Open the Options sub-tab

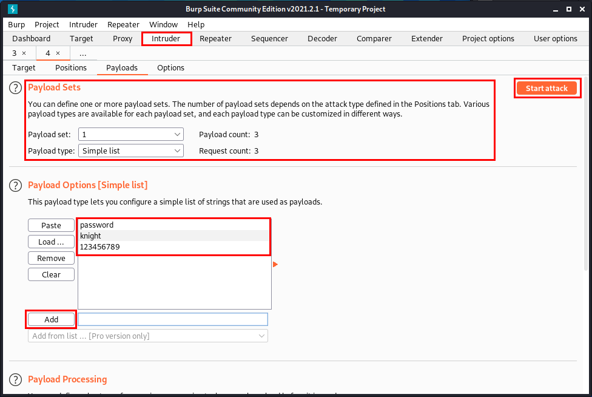click(x=170, y=67)
